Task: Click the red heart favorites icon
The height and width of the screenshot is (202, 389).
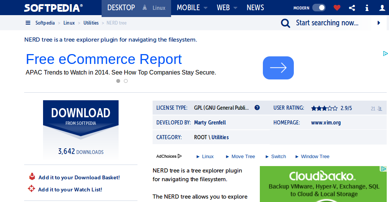Action: (x=337, y=8)
